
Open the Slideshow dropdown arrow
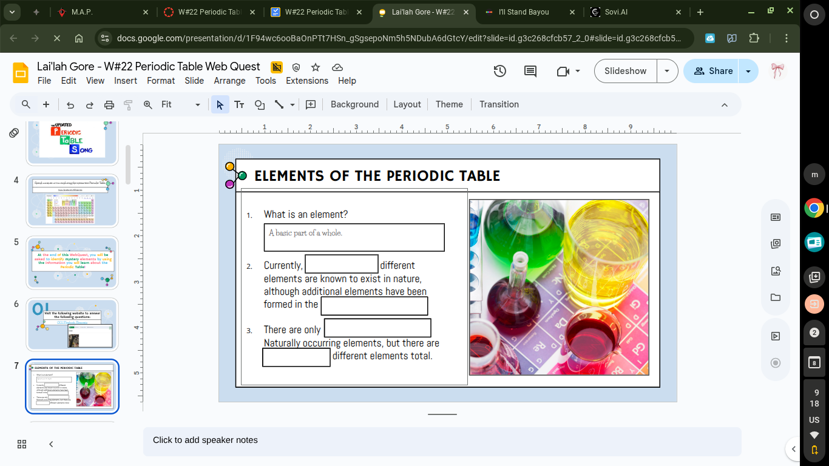667,71
